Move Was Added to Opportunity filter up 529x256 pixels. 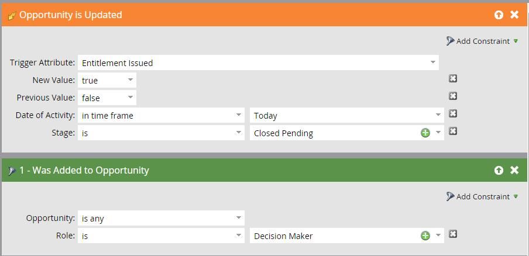click(x=499, y=171)
